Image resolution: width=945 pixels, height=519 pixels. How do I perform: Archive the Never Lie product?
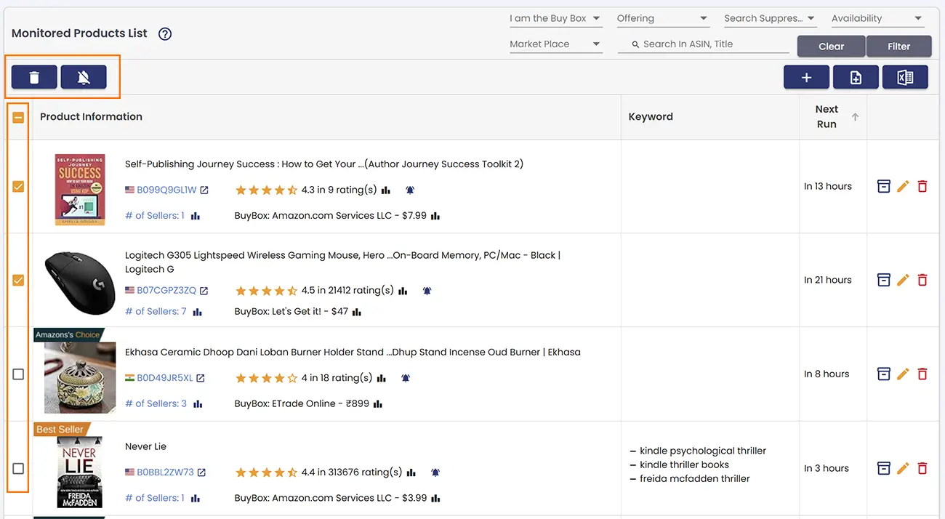coord(884,468)
